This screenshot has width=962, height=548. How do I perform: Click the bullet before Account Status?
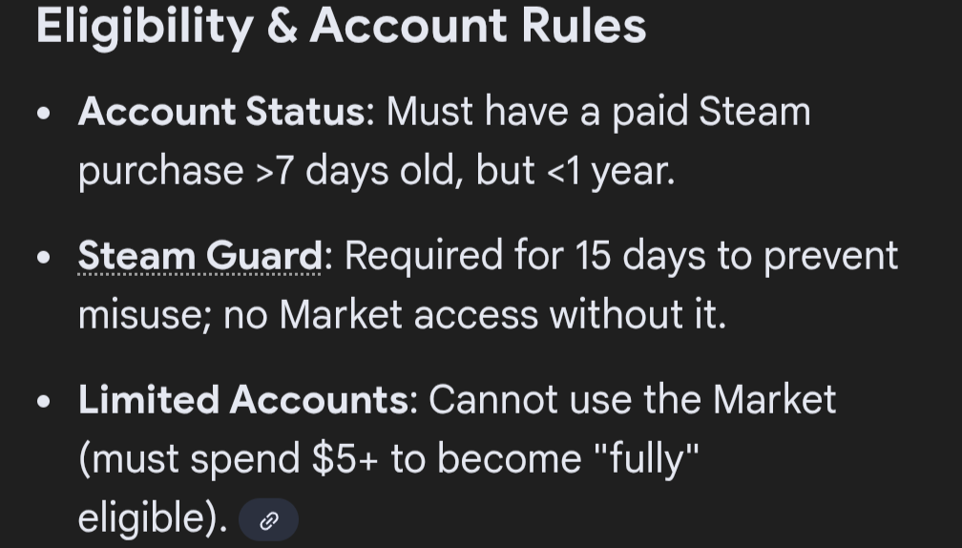point(44,114)
